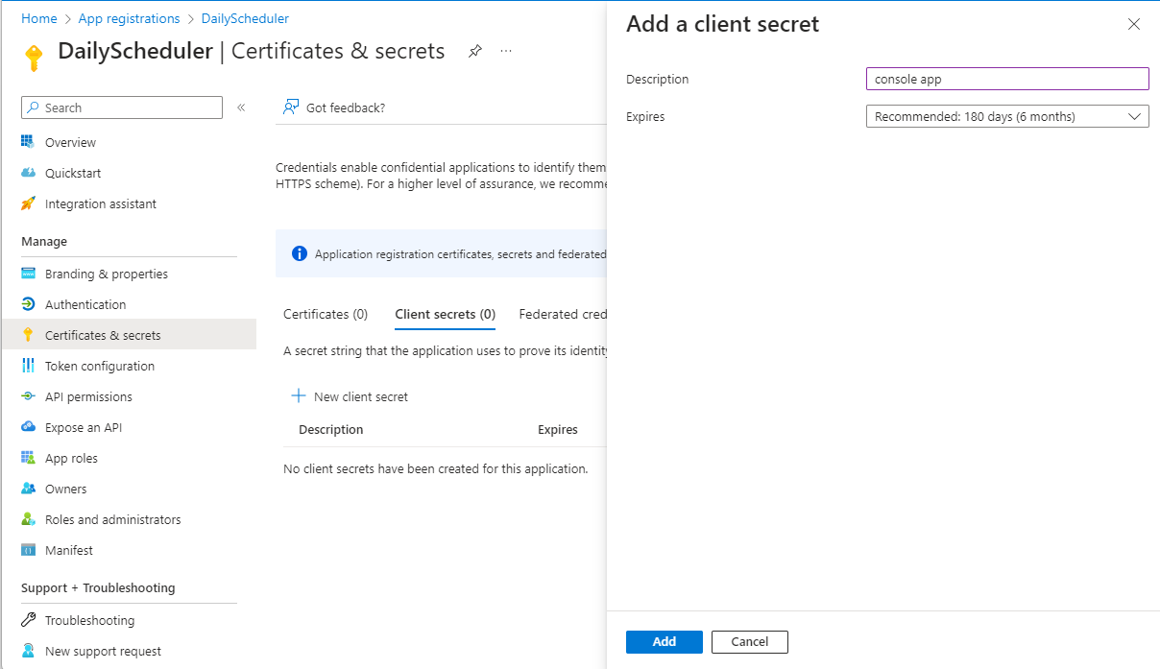The height and width of the screenshot is (669, 1160).
Task: Go to Home breadcrumb
Action: pyautogui.click(x=38, y=18)
